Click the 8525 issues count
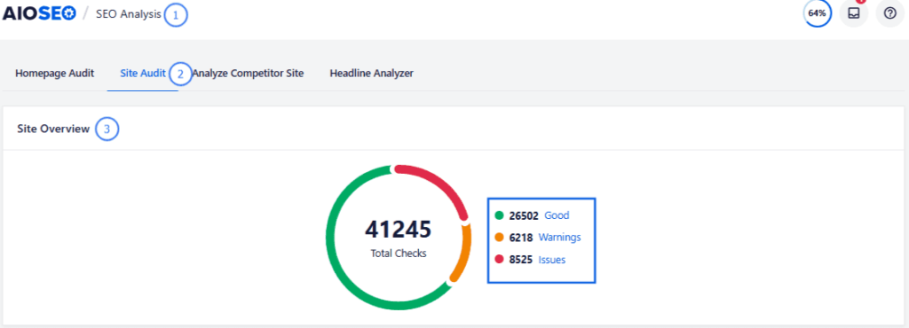 click(x=520, y=260)
